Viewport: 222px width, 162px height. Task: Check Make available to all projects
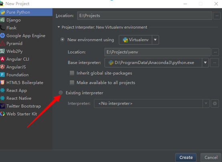pyautogui.click(x=72, y=83)
